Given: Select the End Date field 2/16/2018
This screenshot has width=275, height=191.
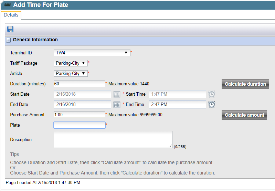Looking at the screenshot, I should coord(82,105).
